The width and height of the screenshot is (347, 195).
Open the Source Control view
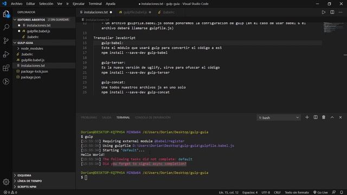[x=6, y=41]
